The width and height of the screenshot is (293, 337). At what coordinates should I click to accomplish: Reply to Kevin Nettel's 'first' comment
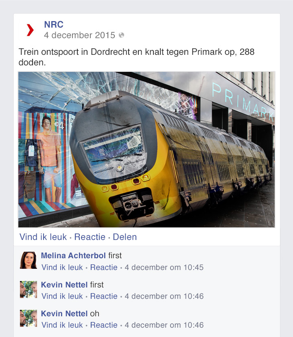coord(104,296)
